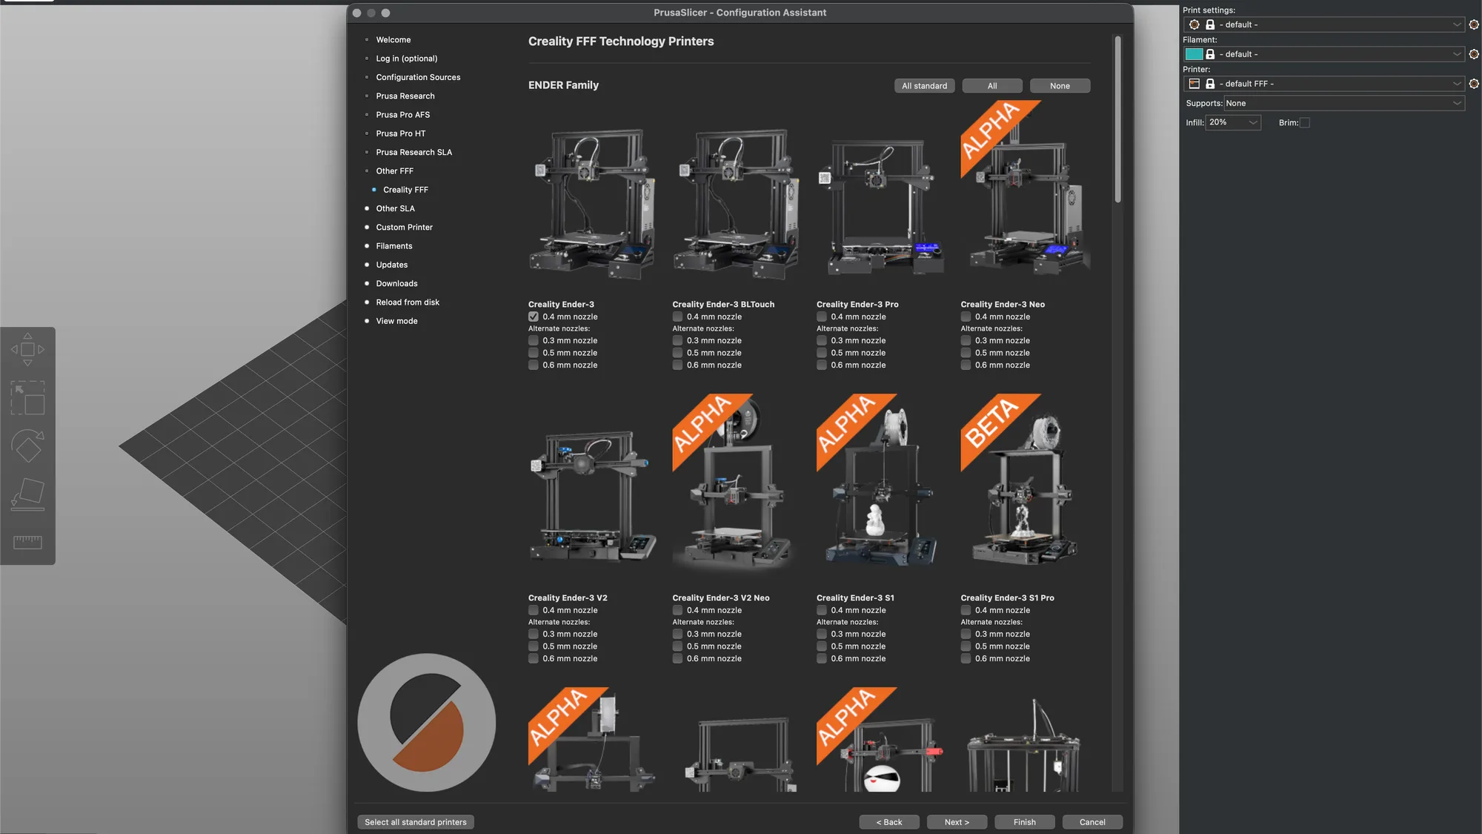Click Select all standard printers
The image size is (1482, 834).
tap(416, 822)
